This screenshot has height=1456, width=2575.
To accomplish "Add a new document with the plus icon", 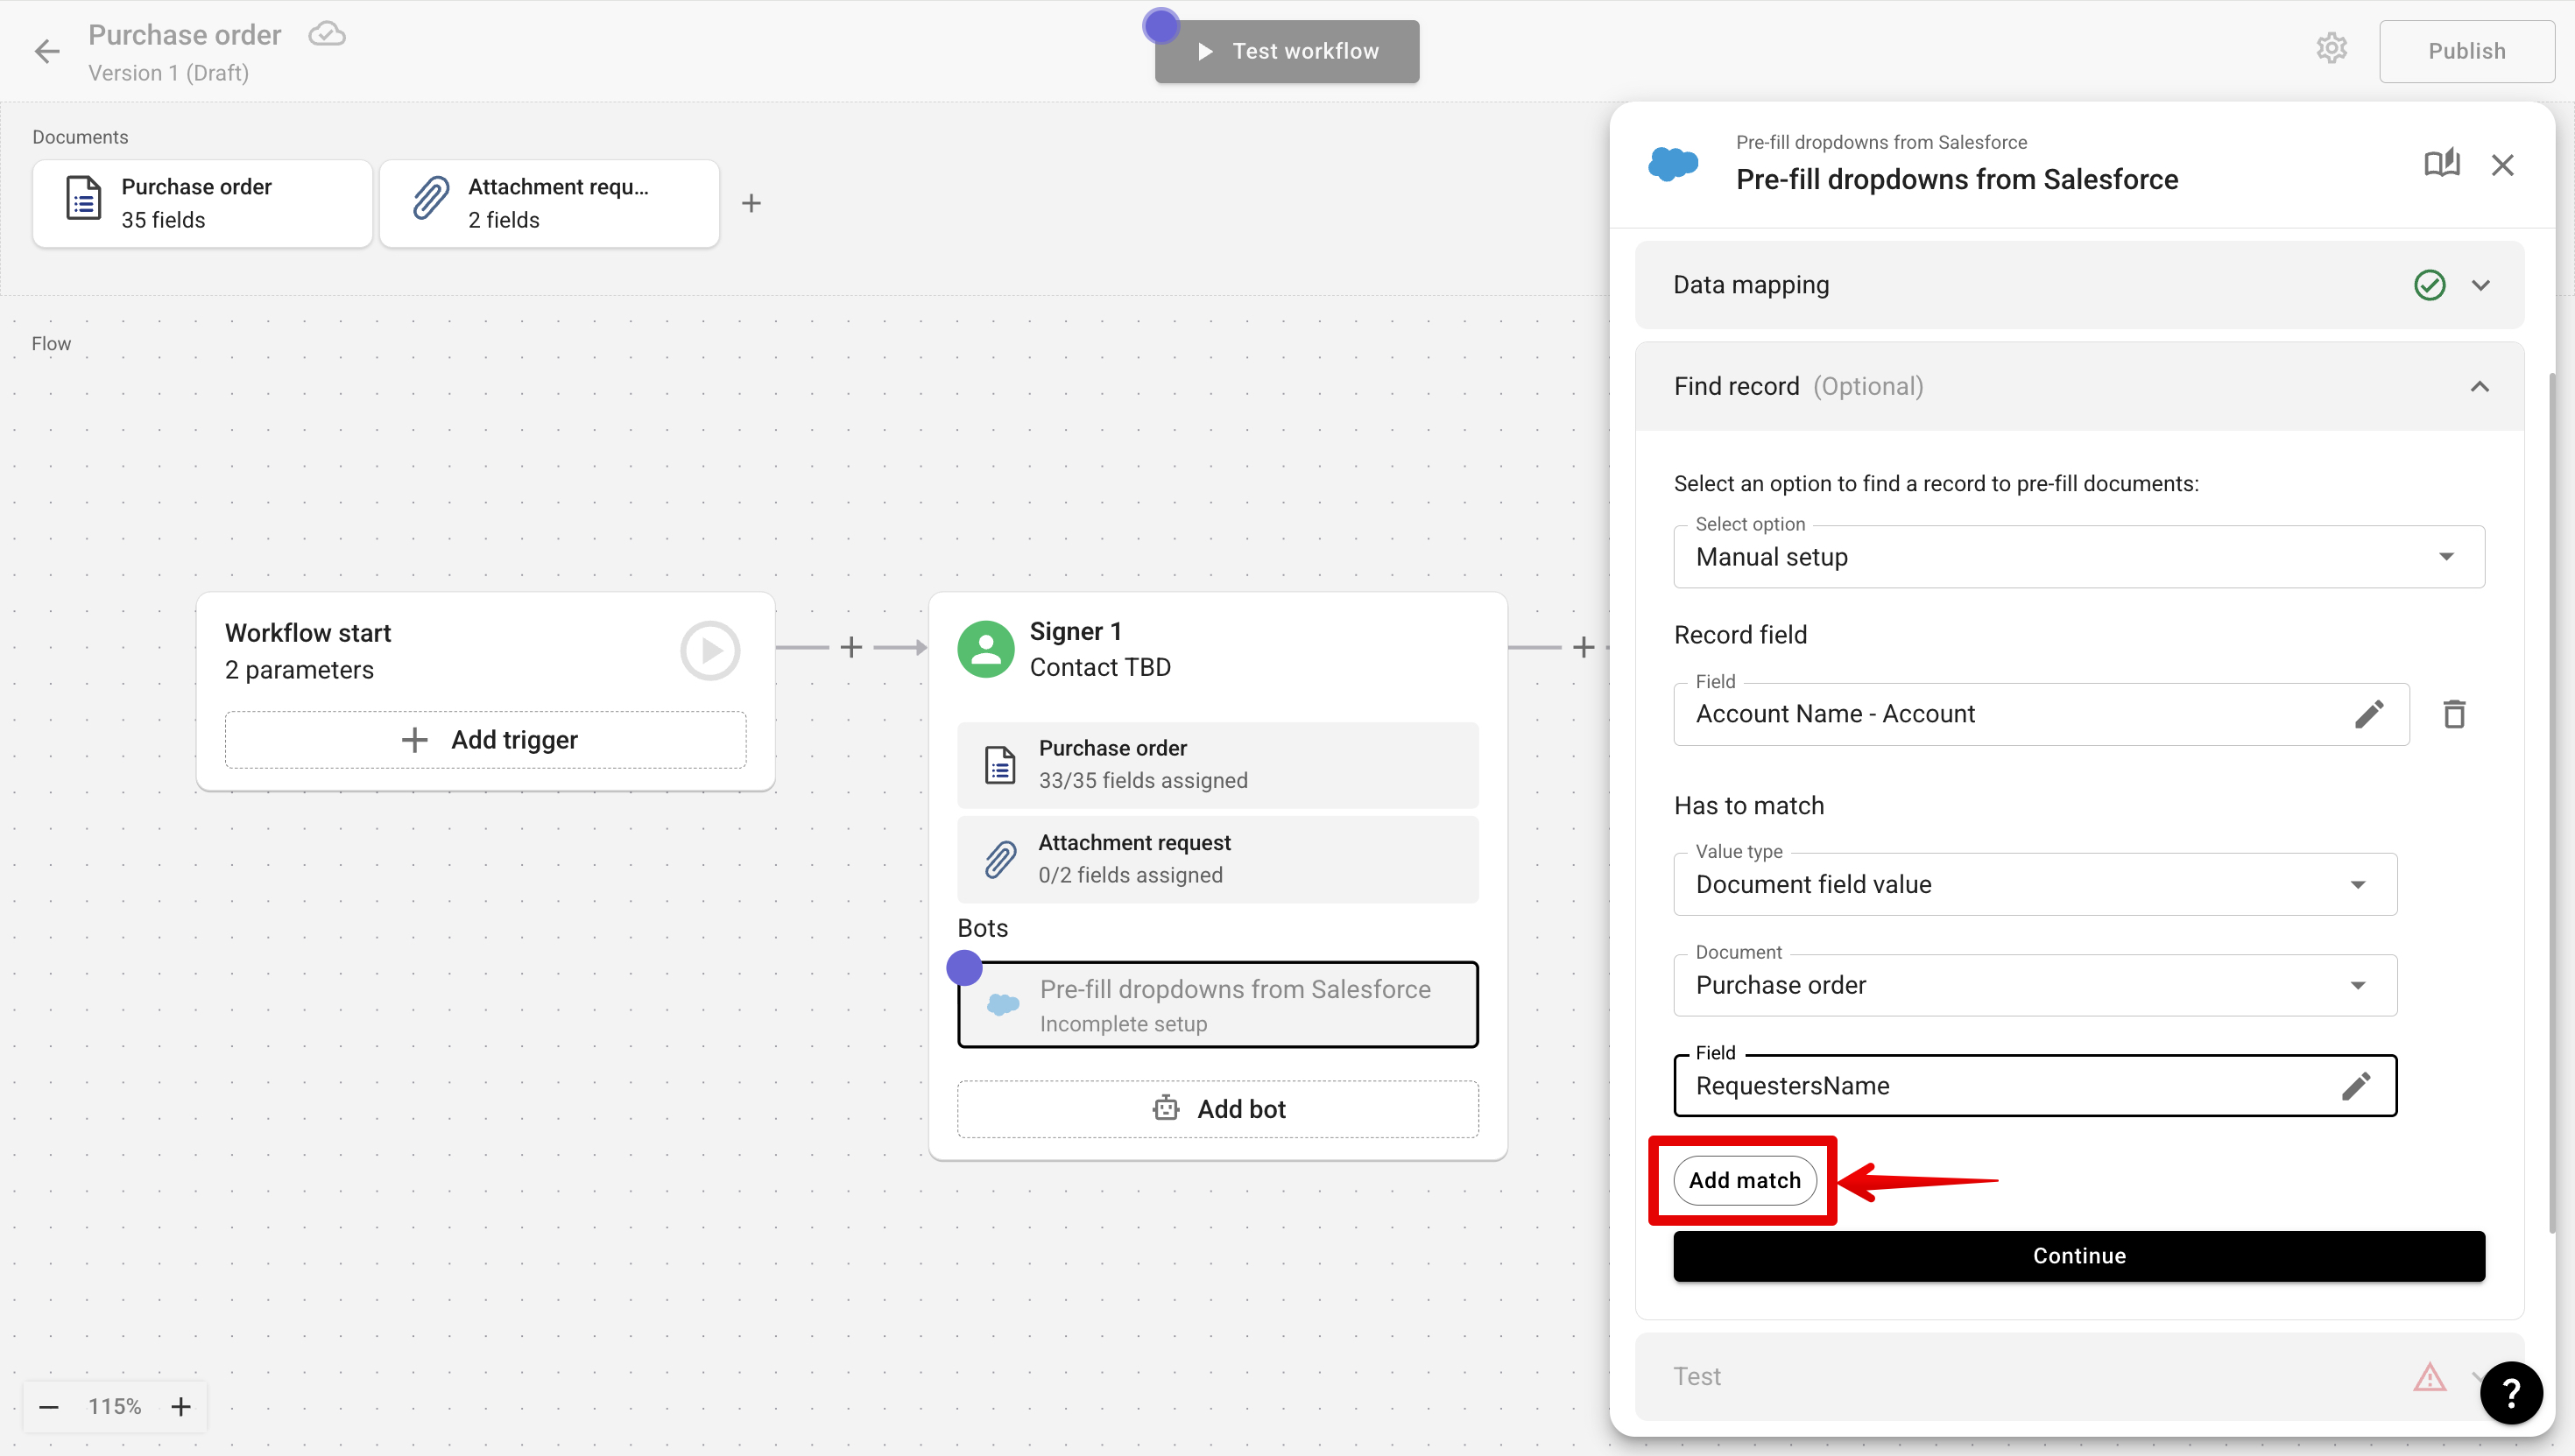I will click(751, 203).
